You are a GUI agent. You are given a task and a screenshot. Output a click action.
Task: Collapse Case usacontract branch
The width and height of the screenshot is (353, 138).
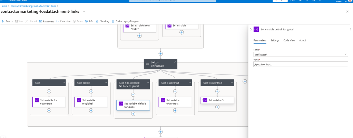(232, 82)
